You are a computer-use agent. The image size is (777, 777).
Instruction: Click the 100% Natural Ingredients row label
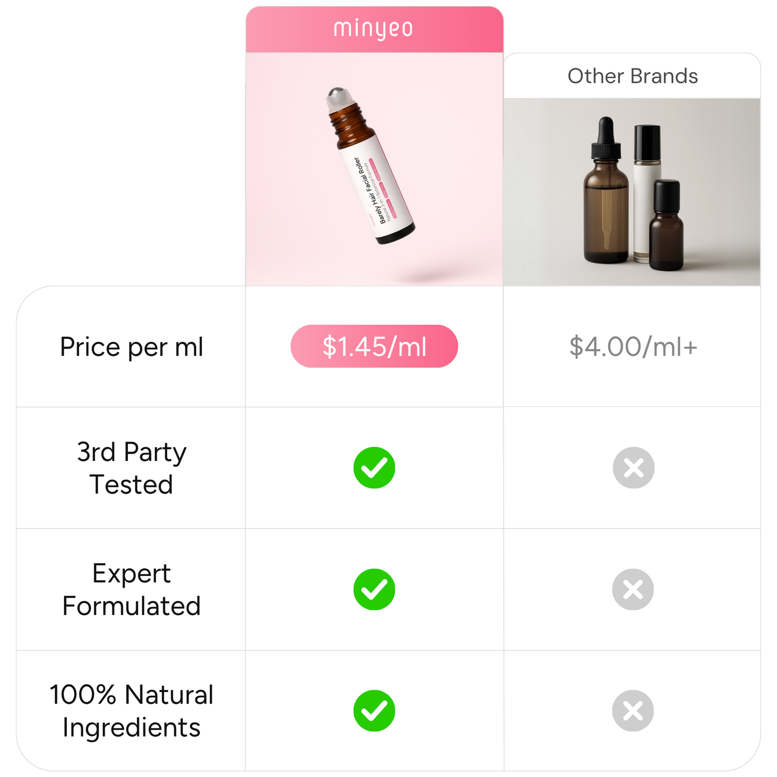pos(132,711)
